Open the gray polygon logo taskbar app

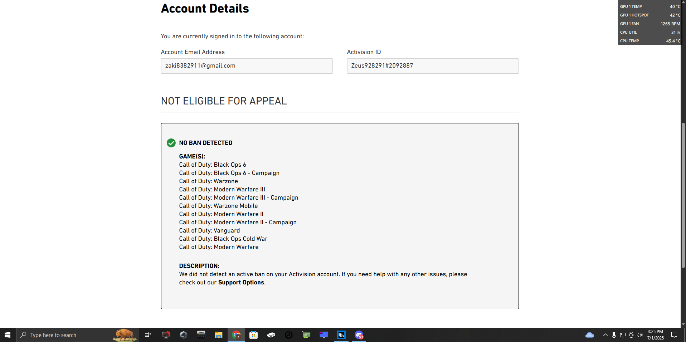184,335
